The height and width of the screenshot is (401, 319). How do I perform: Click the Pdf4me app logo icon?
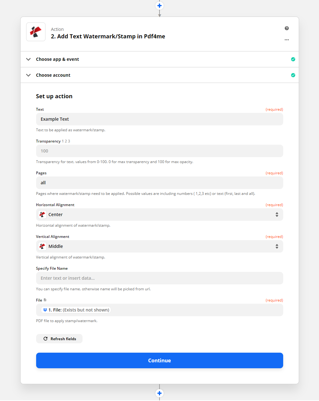(36, 32)
